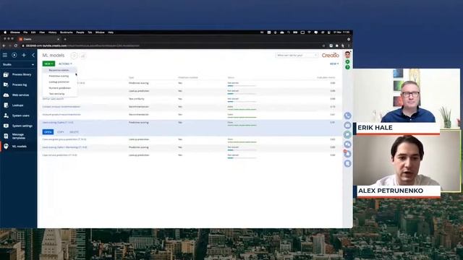The height and width of the screenshot is (260, 463).
Task: Open System users section
Action: (x=18, y=116)
